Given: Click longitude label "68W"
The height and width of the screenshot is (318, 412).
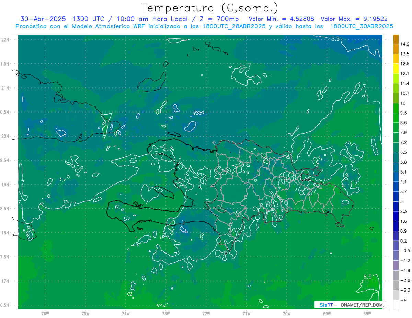Looking at the screenshot, I should (x=367, y=314).
